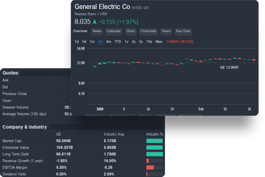Pick the currently selected 3m range
The width and height of the screenshot is (265, 177).
point(100,42)
